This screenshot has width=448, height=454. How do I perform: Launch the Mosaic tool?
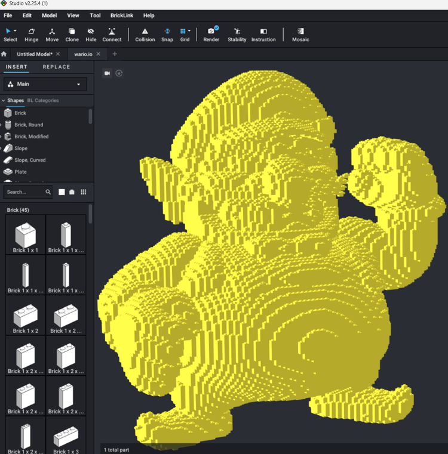pyautogui.click(x=300, y=35)
